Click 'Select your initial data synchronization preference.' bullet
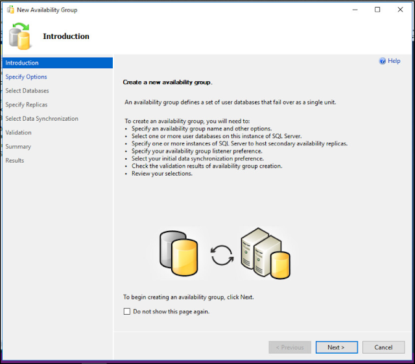415x364 pixels. (198, 159)
